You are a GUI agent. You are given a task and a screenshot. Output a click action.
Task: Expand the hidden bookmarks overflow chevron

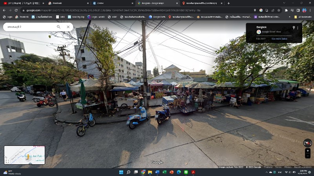point(289,17)
